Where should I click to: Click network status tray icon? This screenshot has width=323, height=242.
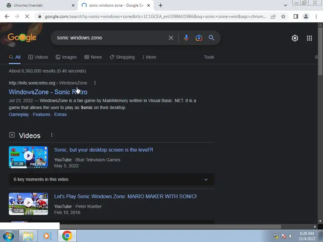coord(276,236)
